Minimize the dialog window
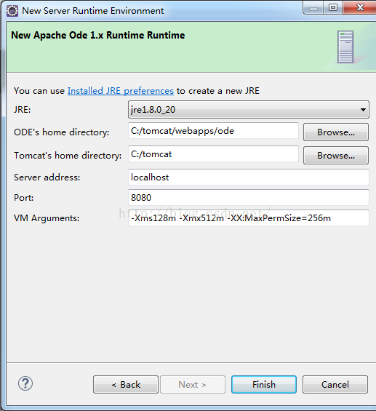 tap(313, 7)
